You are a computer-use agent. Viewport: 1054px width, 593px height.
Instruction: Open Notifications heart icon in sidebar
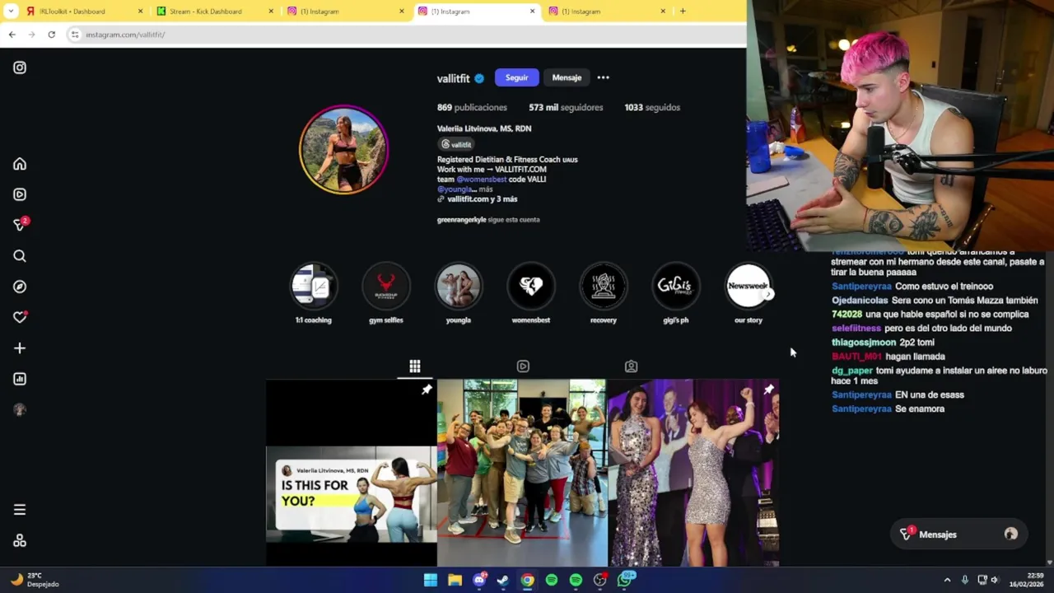[20, 317]
